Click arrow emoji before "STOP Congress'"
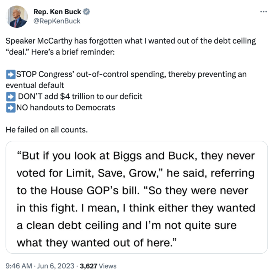 (x=11, y=75)
